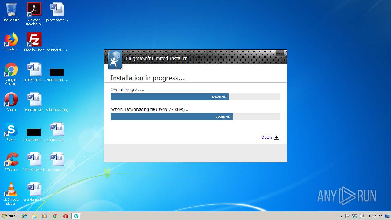This screenshot has width=391, height=220.
Task: Click the Overall progress bar
Action: coord(195,97)
